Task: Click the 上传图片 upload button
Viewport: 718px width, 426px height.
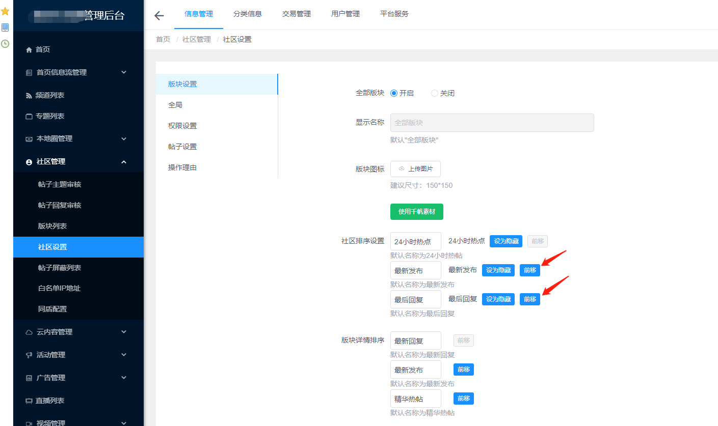Action: (x=415, y=169)
